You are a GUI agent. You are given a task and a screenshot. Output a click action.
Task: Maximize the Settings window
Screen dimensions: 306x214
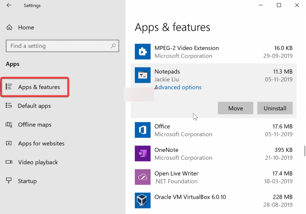(x=279, y=5)
